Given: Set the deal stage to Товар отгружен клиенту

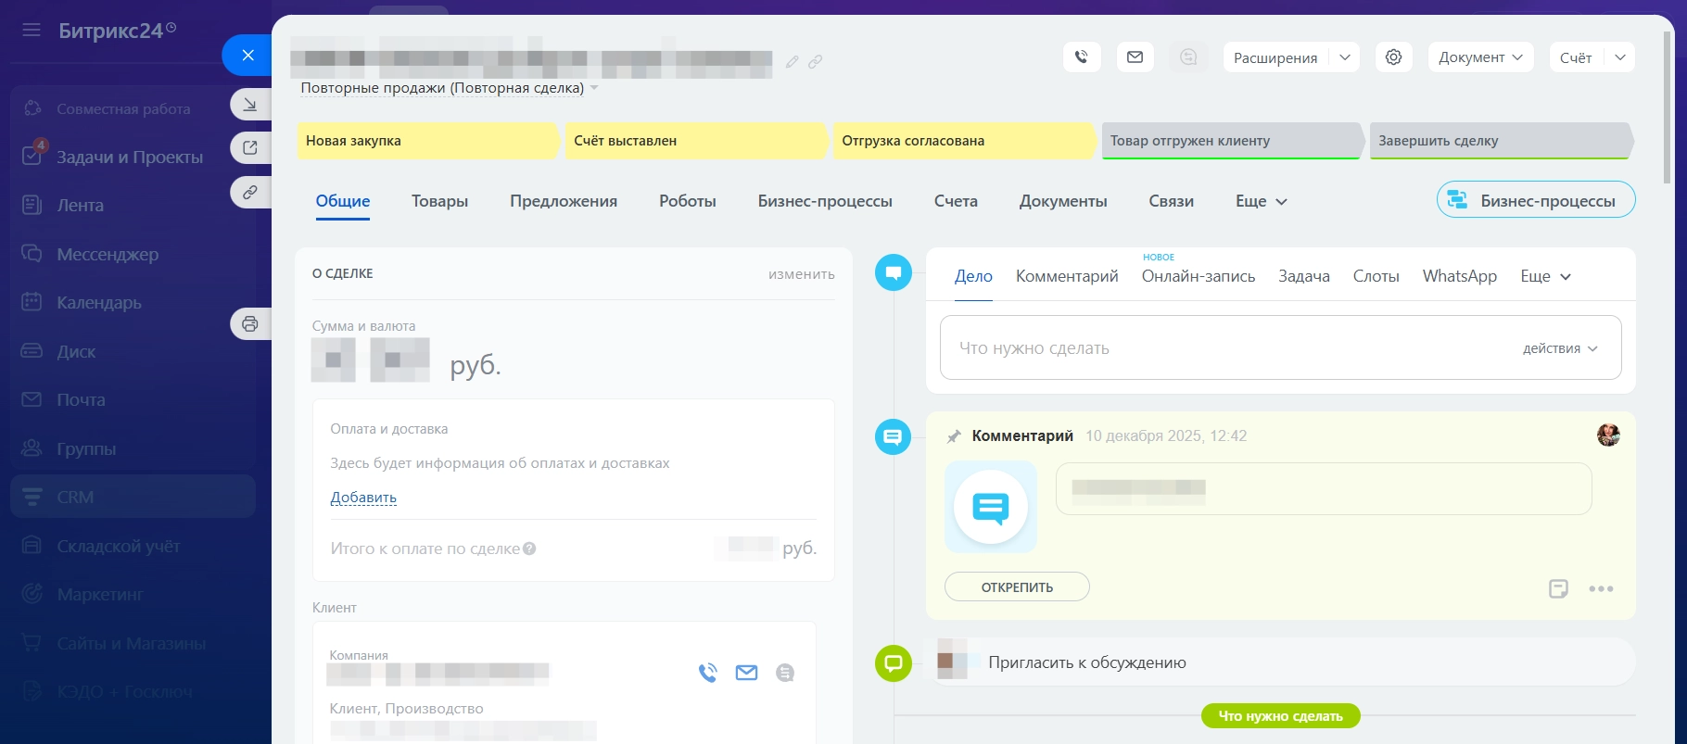Looking at the screenshot, I should [1232, 141].
